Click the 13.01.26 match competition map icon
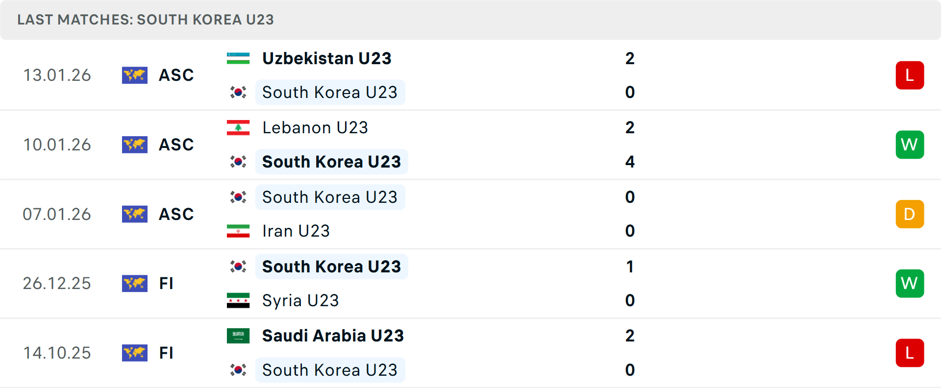 [x=135, y=75]
